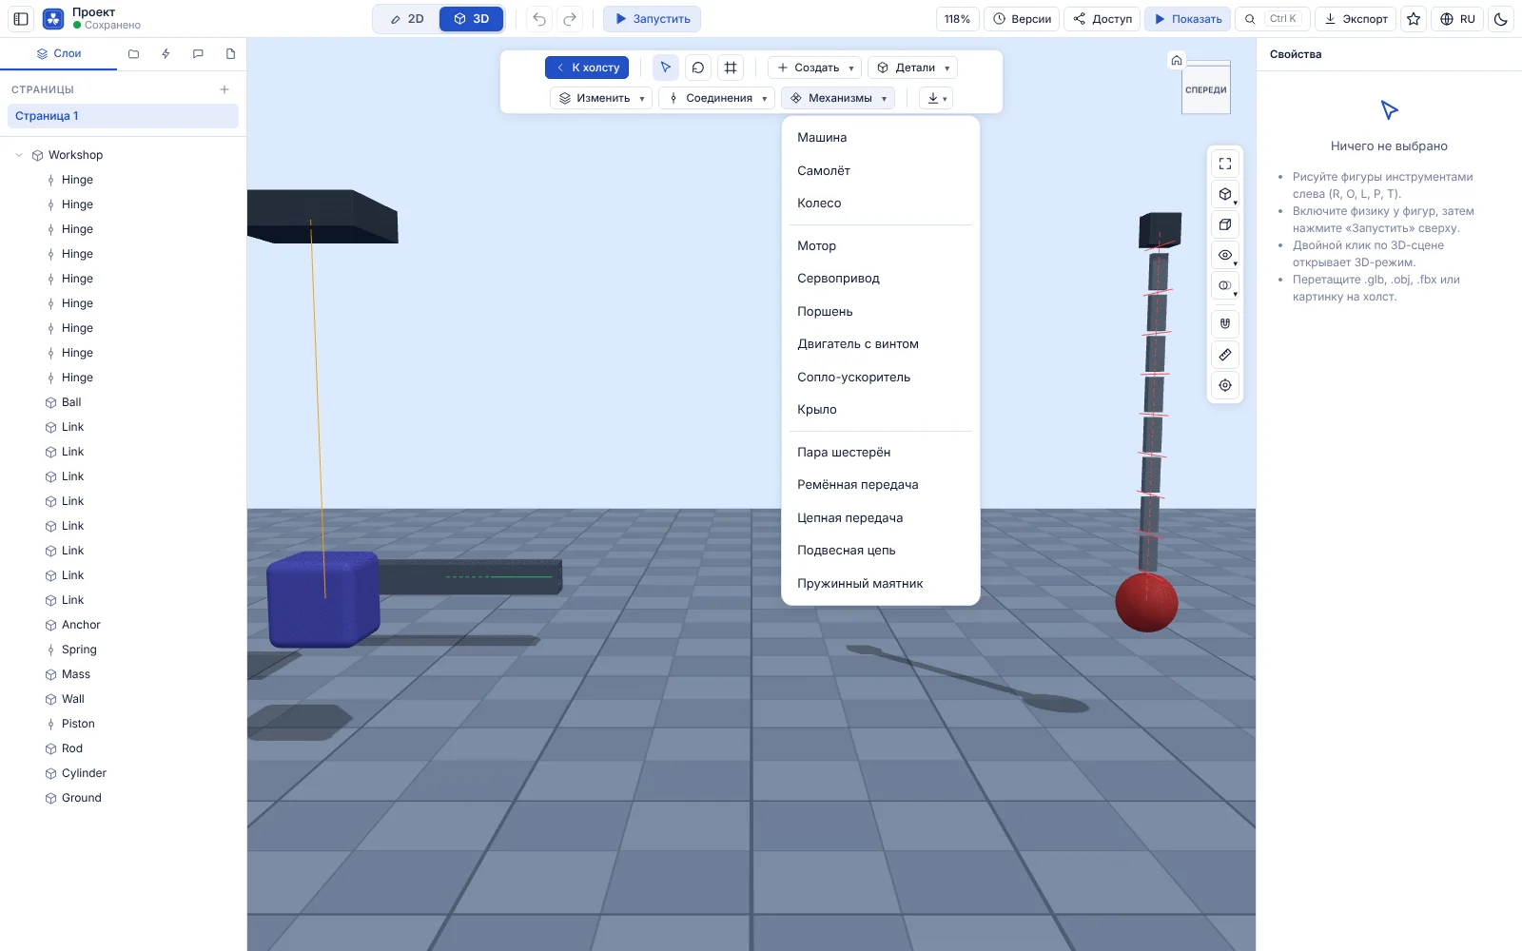Select the lasso selection tool
This screenshot has height=951, width=1522.
(698, 68)
